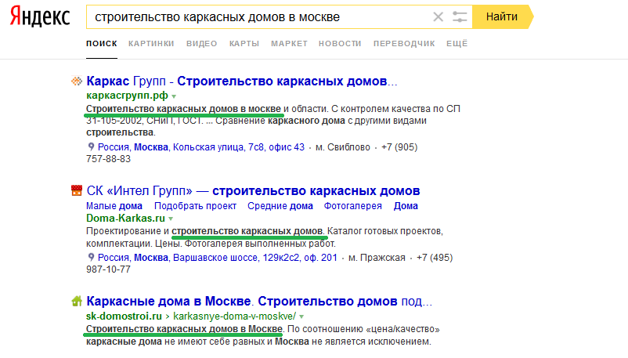Click the Каркас Групп result favicon

tap(77, 81)
